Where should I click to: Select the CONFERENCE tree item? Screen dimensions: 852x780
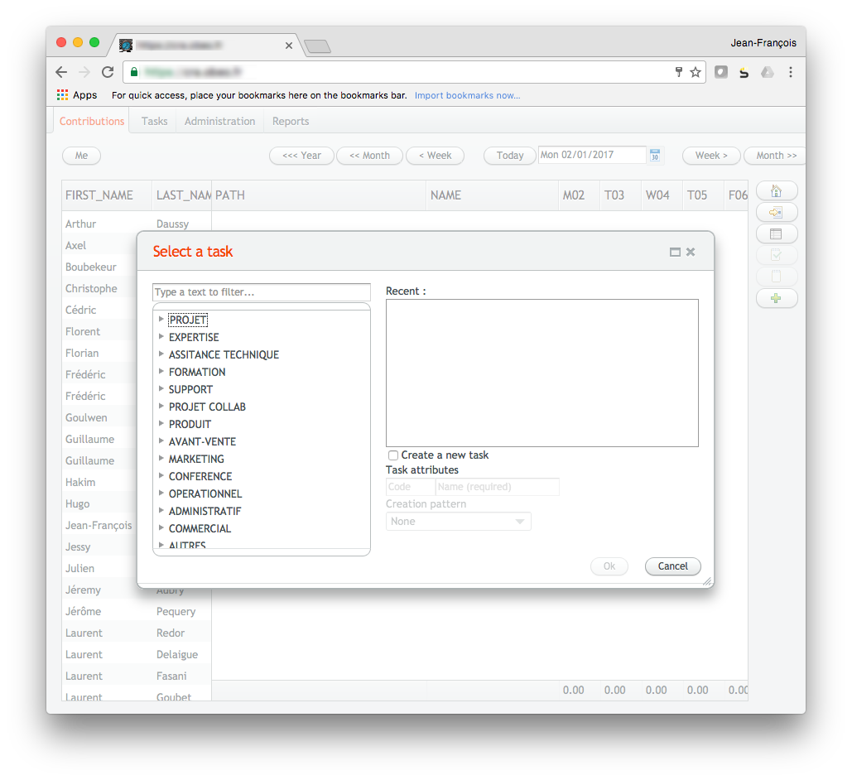[x=200, y=477]
